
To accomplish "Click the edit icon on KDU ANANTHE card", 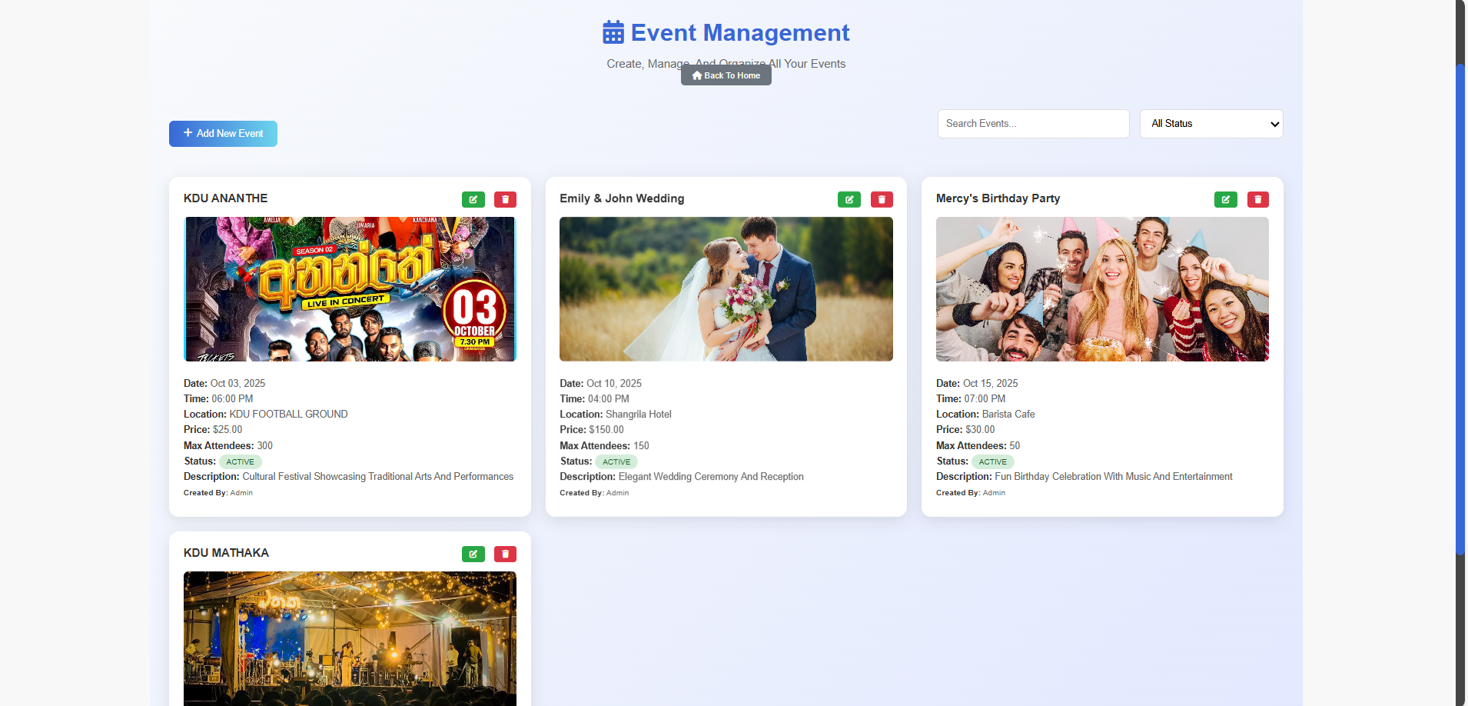I will point(473,199).
